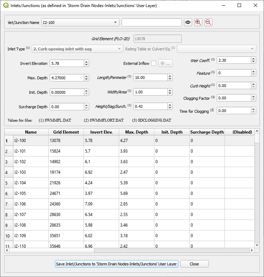This screenshot has height=277, width=264.
Task: Click the eye icon next to name field
Action: pos(188,22)
